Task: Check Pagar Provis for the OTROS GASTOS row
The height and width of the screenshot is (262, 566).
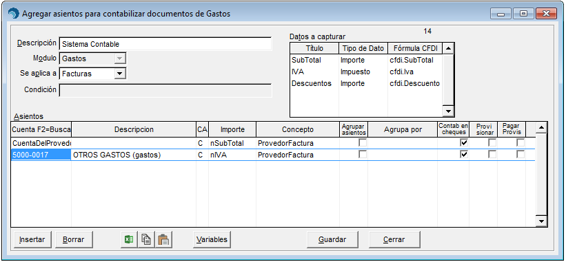Action: (x=520, y=155)
